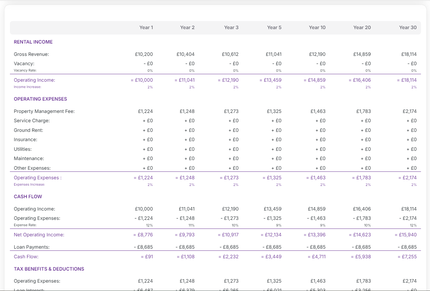This screenshot has width=430, height=291.
Task: Click the Other Expenses row label
Action: click(32, 168)
